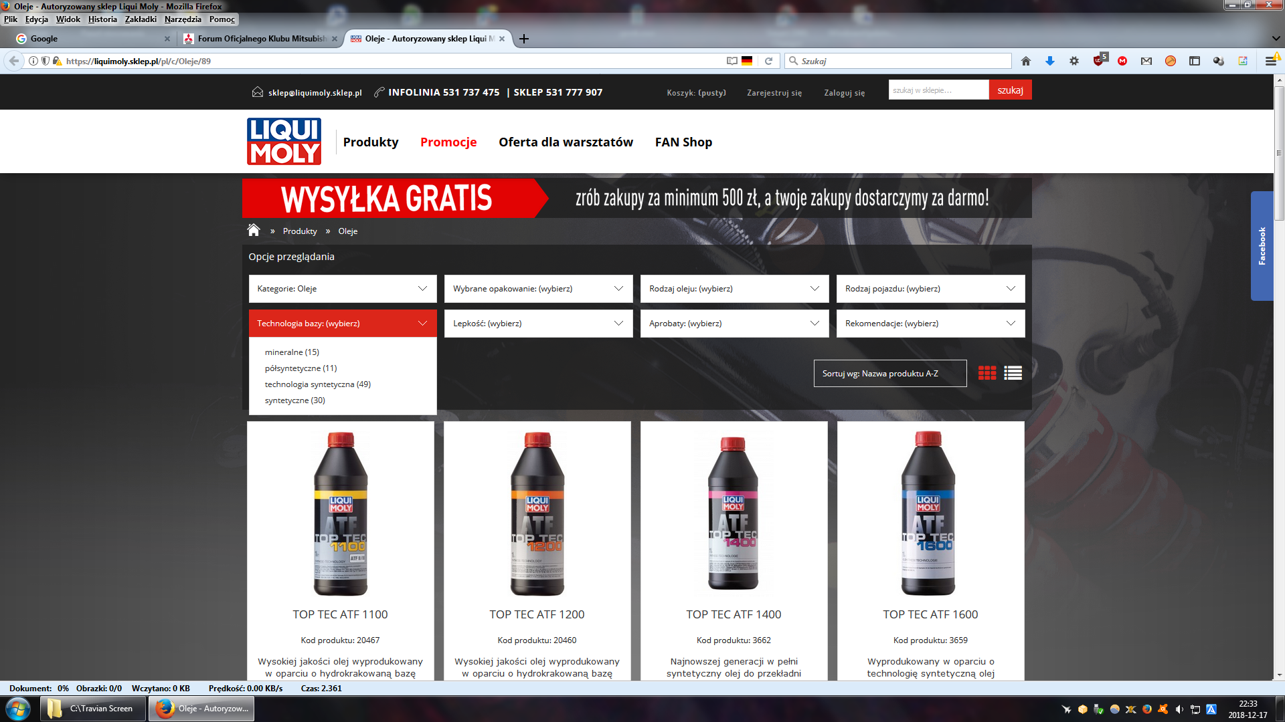
Task: Click the URL address bar
Action: tap(392, 61)
